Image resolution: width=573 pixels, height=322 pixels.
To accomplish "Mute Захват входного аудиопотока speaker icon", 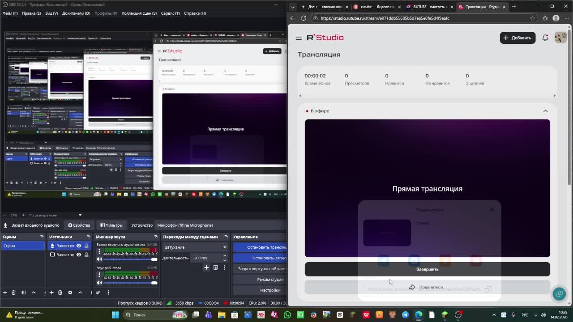I will [x=99, y=259].
